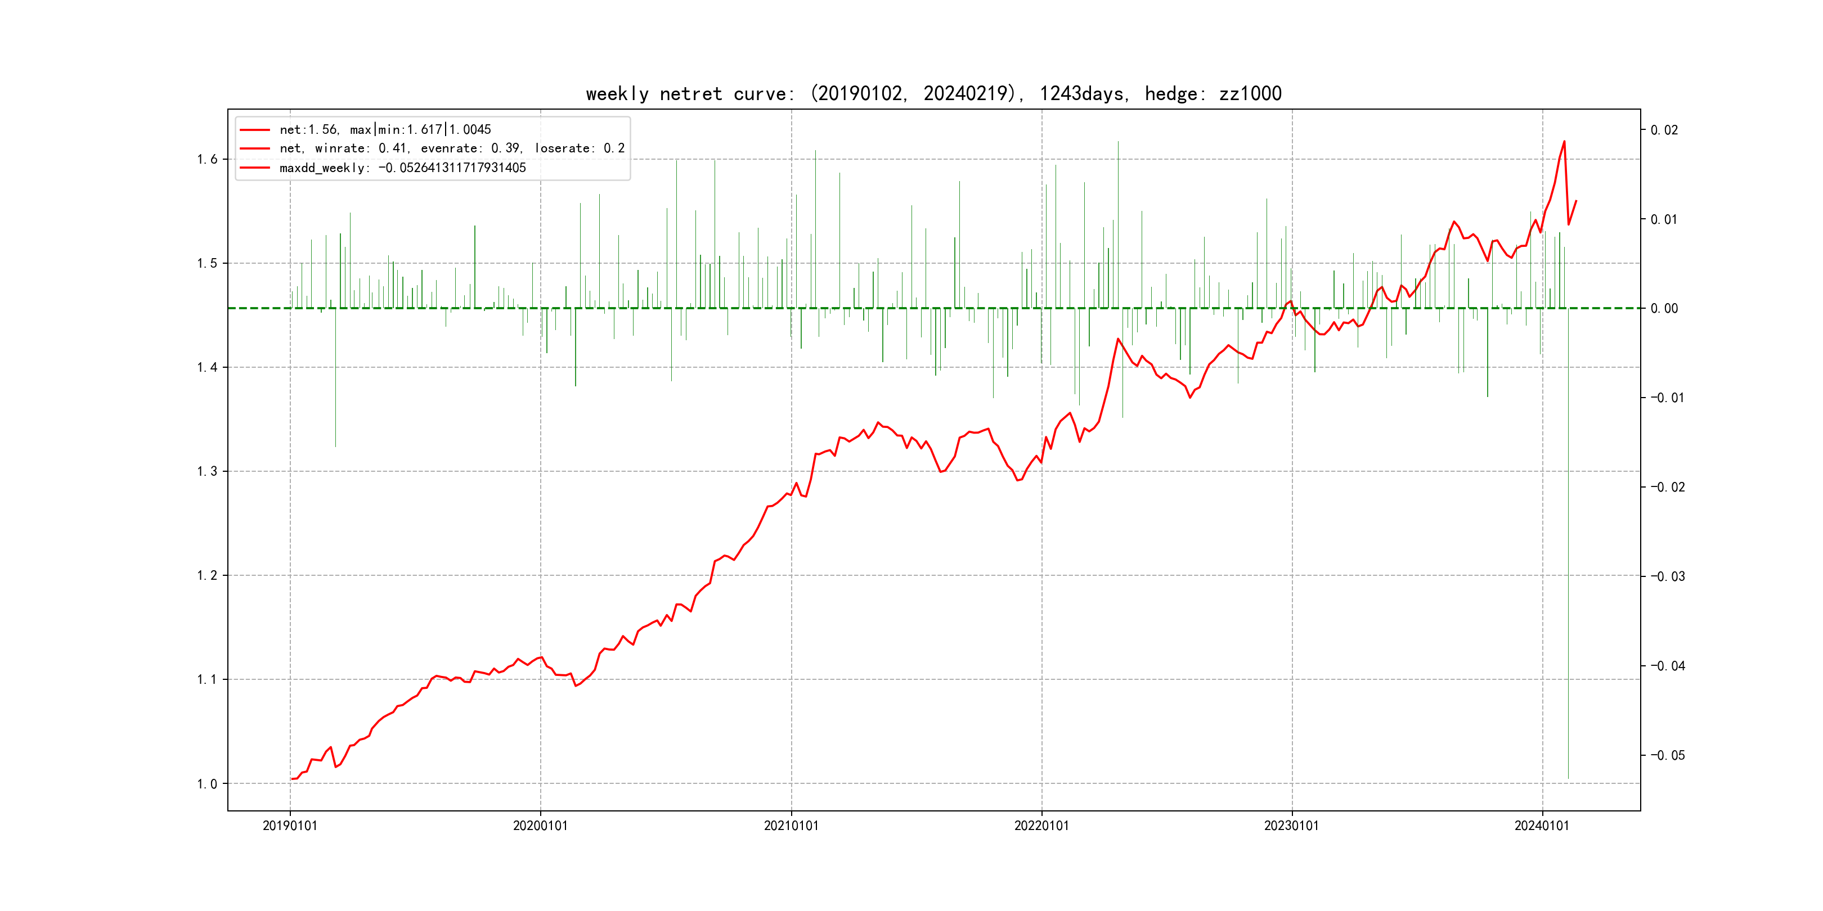This screenshot has width=1823, height=911.
Task: Click the 20200101 x-axis date label
Action: [x=540, y=826]
